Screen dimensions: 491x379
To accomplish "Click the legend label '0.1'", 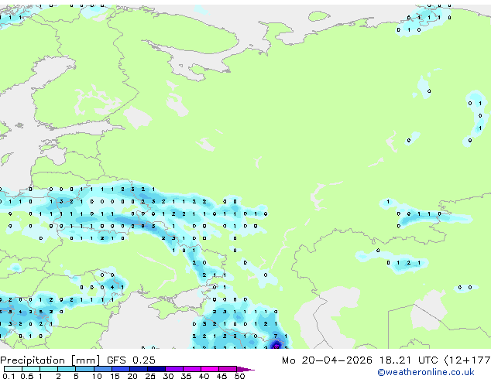I will (x=9, y=376).
